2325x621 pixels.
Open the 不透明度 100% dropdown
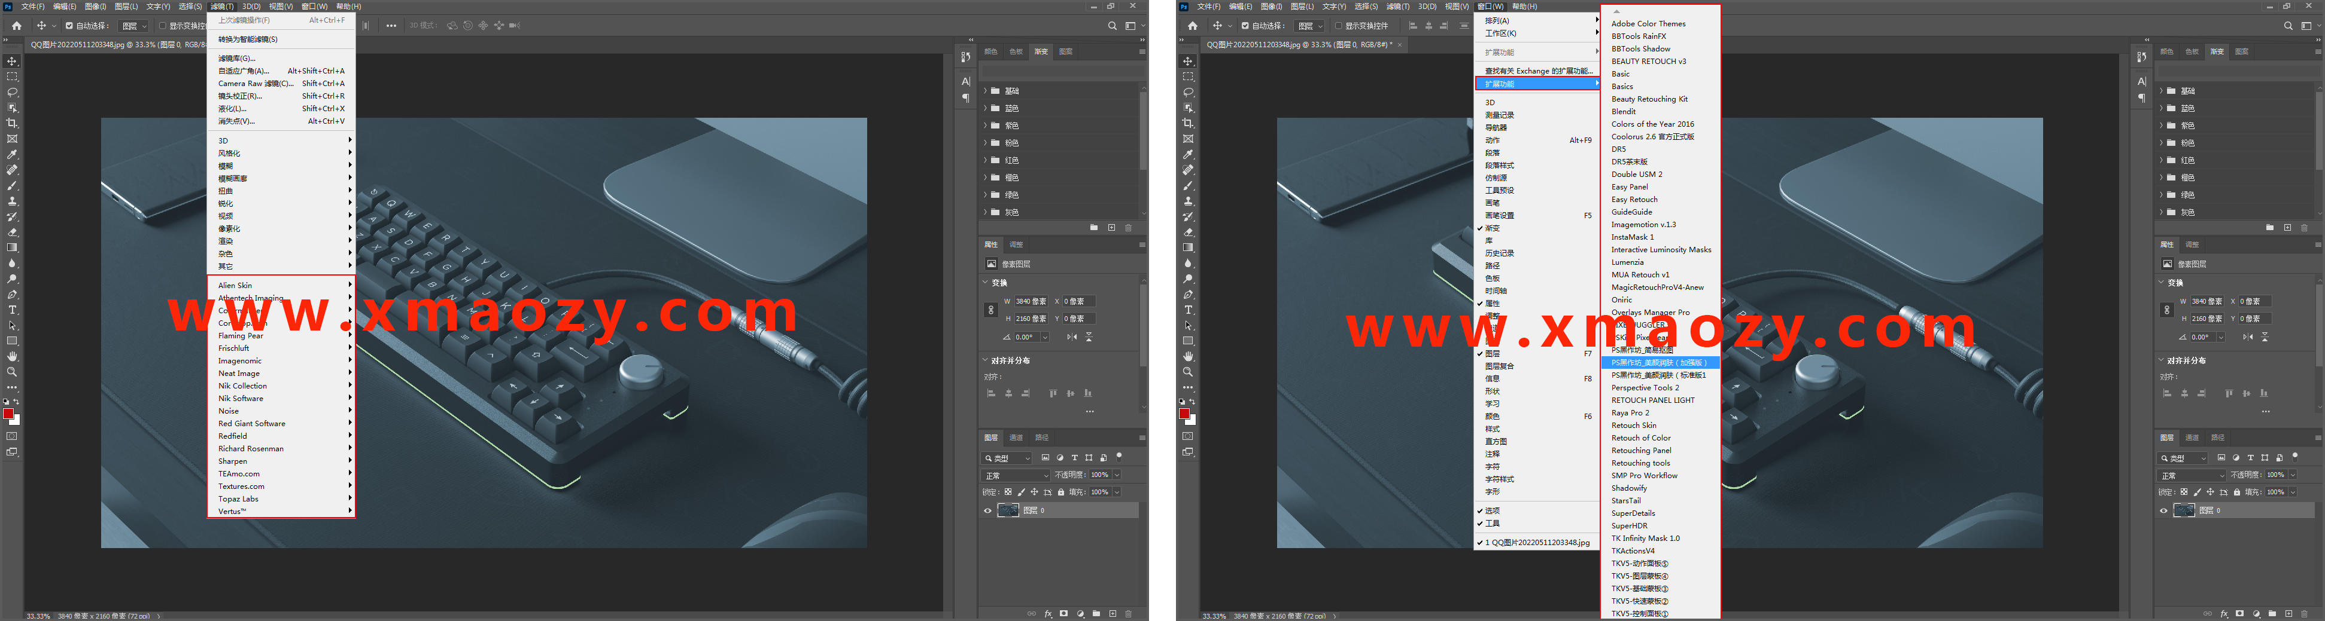point(1117,475)
